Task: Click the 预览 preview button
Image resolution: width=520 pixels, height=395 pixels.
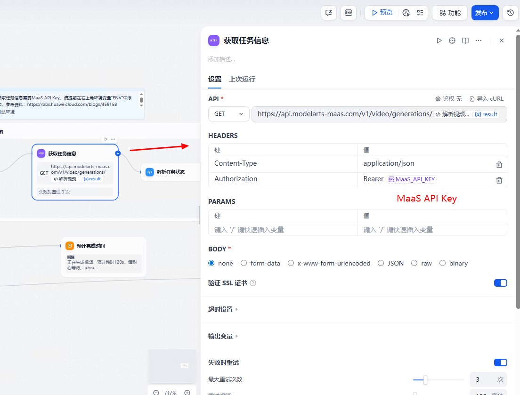Action: coord(382,13)
